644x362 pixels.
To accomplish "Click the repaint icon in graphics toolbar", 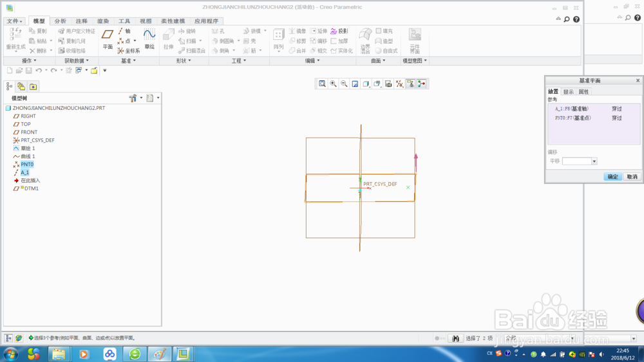I will coord(355,84).
